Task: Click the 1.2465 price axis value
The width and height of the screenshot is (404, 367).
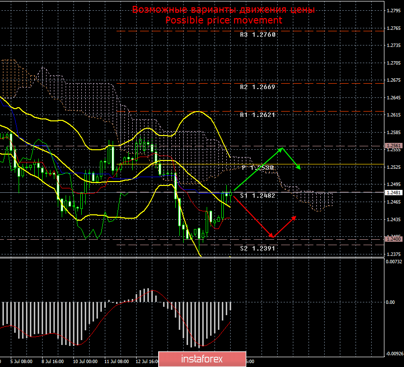Action: point(394,202)
